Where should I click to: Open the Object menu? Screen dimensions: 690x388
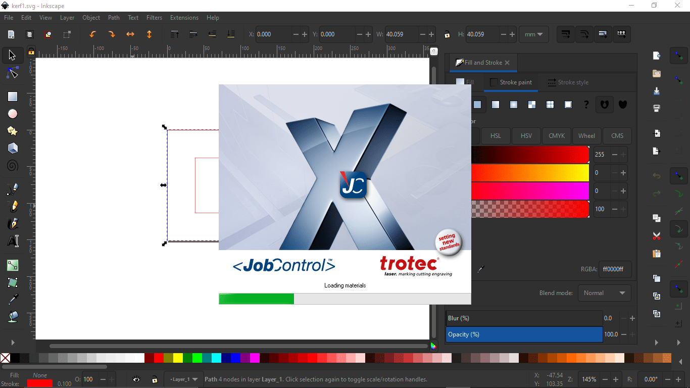pos(91,18)
